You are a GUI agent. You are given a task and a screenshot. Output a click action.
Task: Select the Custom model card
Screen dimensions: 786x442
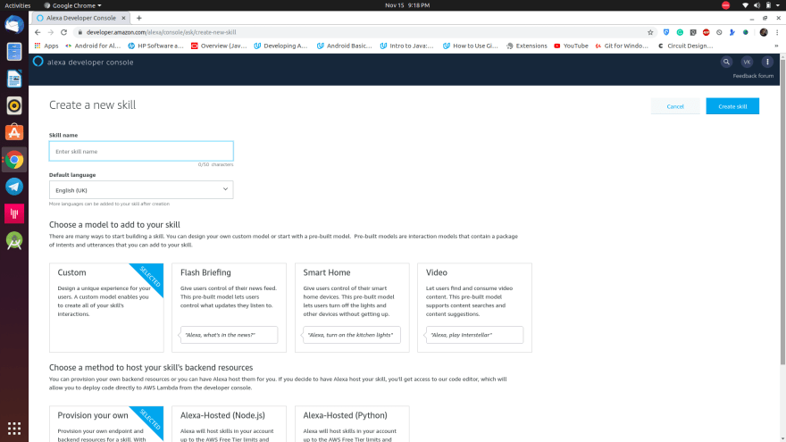(x=106, y=307)
